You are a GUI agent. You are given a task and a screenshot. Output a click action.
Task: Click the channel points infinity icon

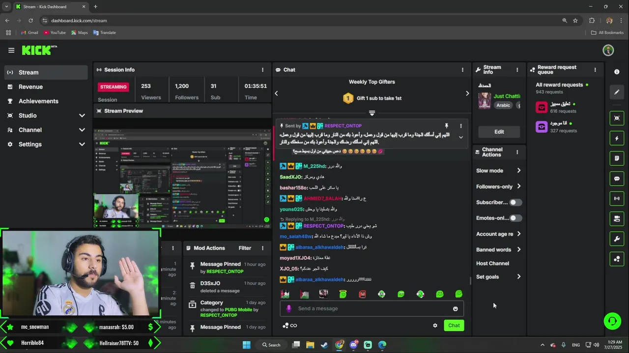click(x=290, y=326)
